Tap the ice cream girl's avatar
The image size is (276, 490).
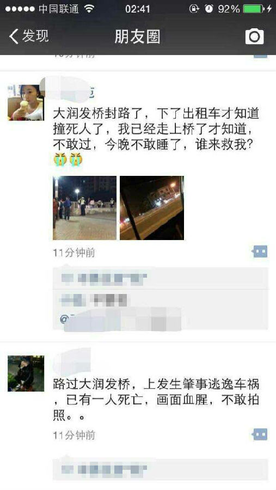(x=26, y=102)
